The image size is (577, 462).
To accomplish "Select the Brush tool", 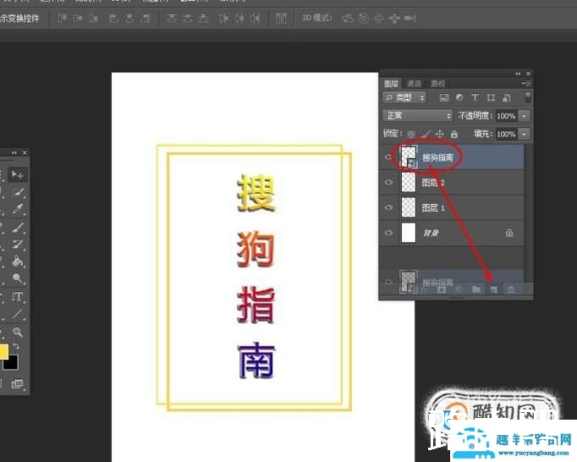I will [18, 227].
